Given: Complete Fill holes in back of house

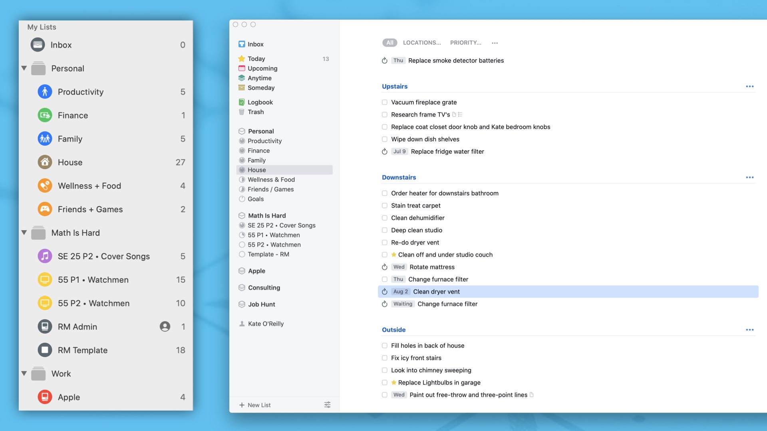Looking at the screenshot, I should pos(385,346).
